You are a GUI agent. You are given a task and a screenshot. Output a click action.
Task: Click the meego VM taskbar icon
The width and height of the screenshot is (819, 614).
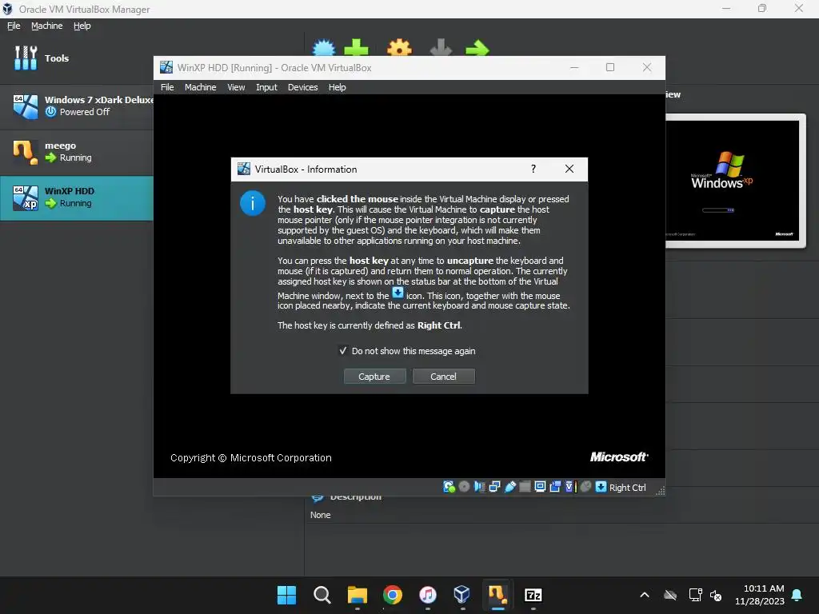click(x=497, y=595)
